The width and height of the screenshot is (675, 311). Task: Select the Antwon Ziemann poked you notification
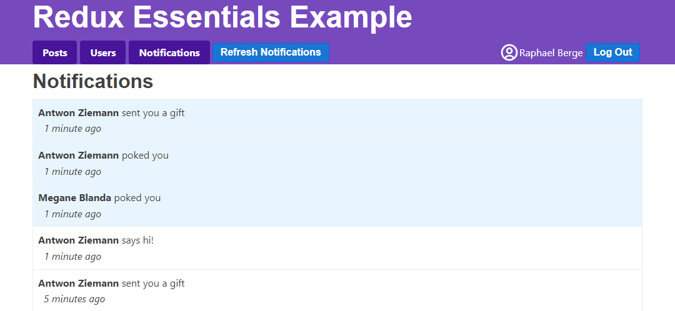coord(337,163)
